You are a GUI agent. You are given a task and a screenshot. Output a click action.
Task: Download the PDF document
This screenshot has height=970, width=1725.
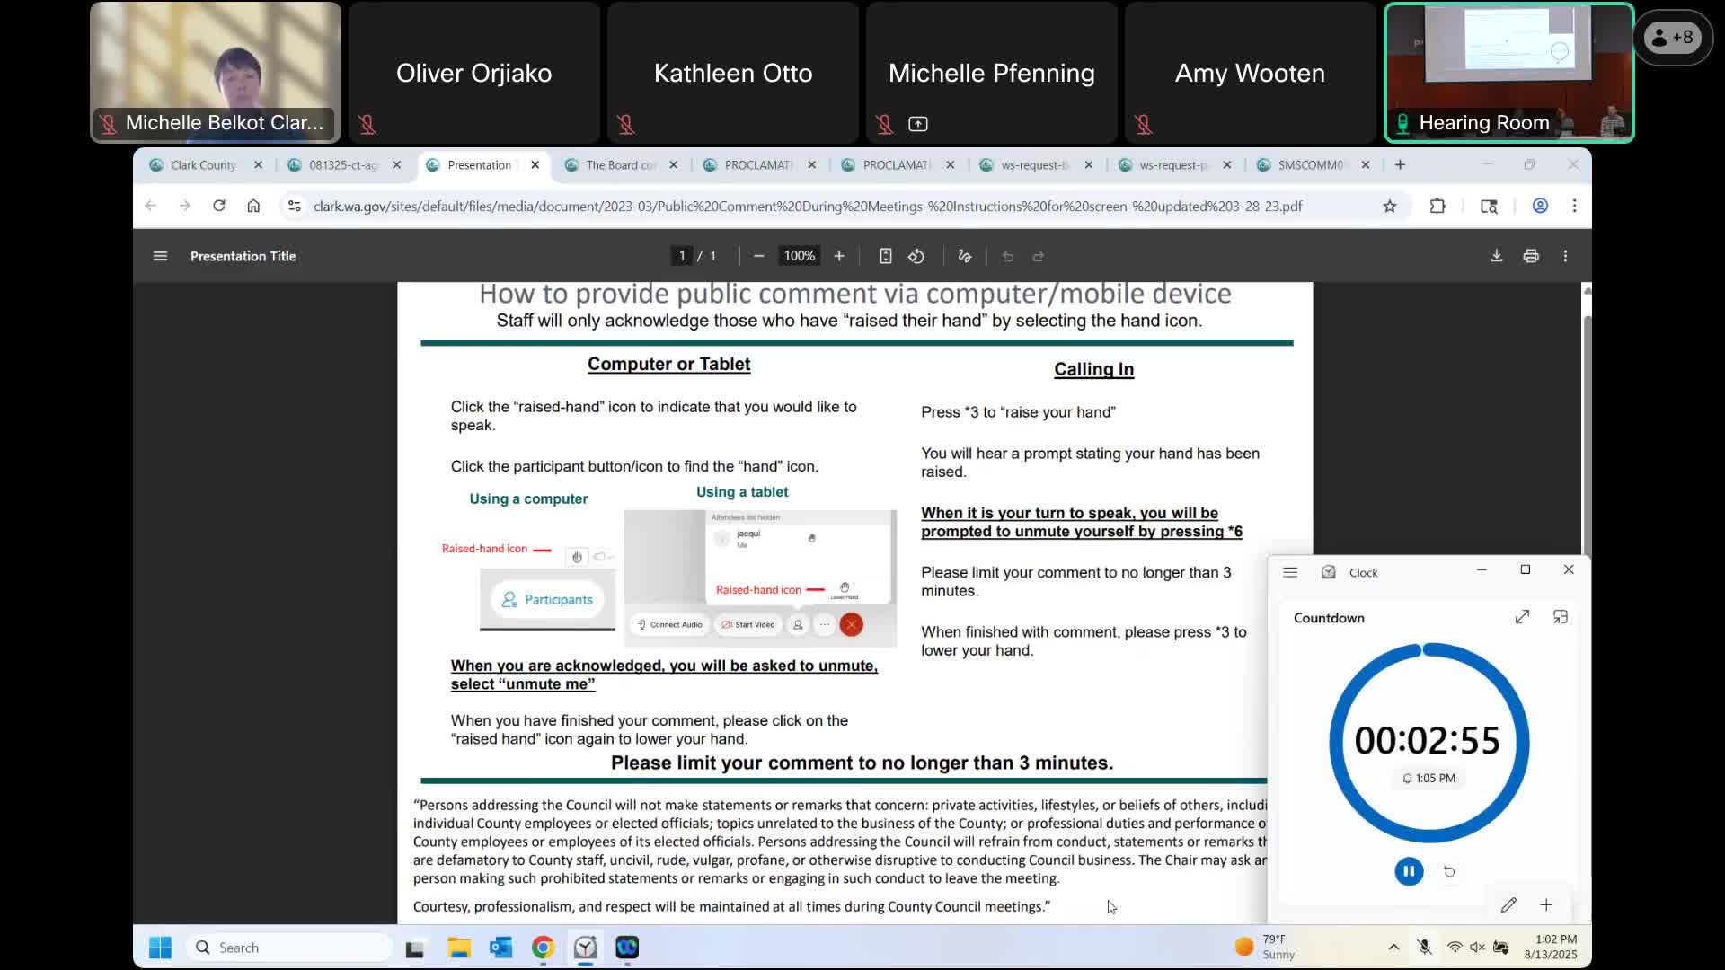point(1496,256)
